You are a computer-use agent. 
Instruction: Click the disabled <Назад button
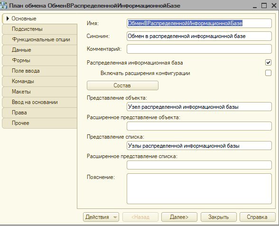click(x=140, y=217)
